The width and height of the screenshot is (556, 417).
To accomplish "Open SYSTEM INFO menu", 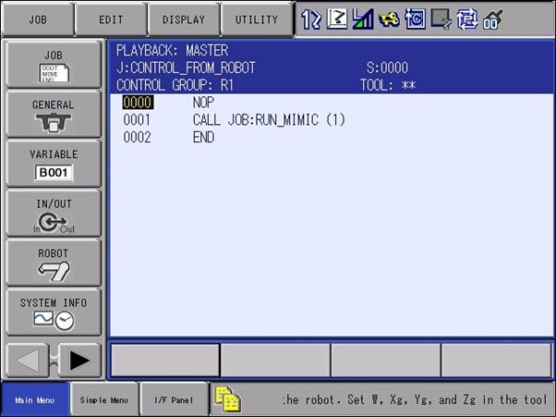I will (54, 312).
